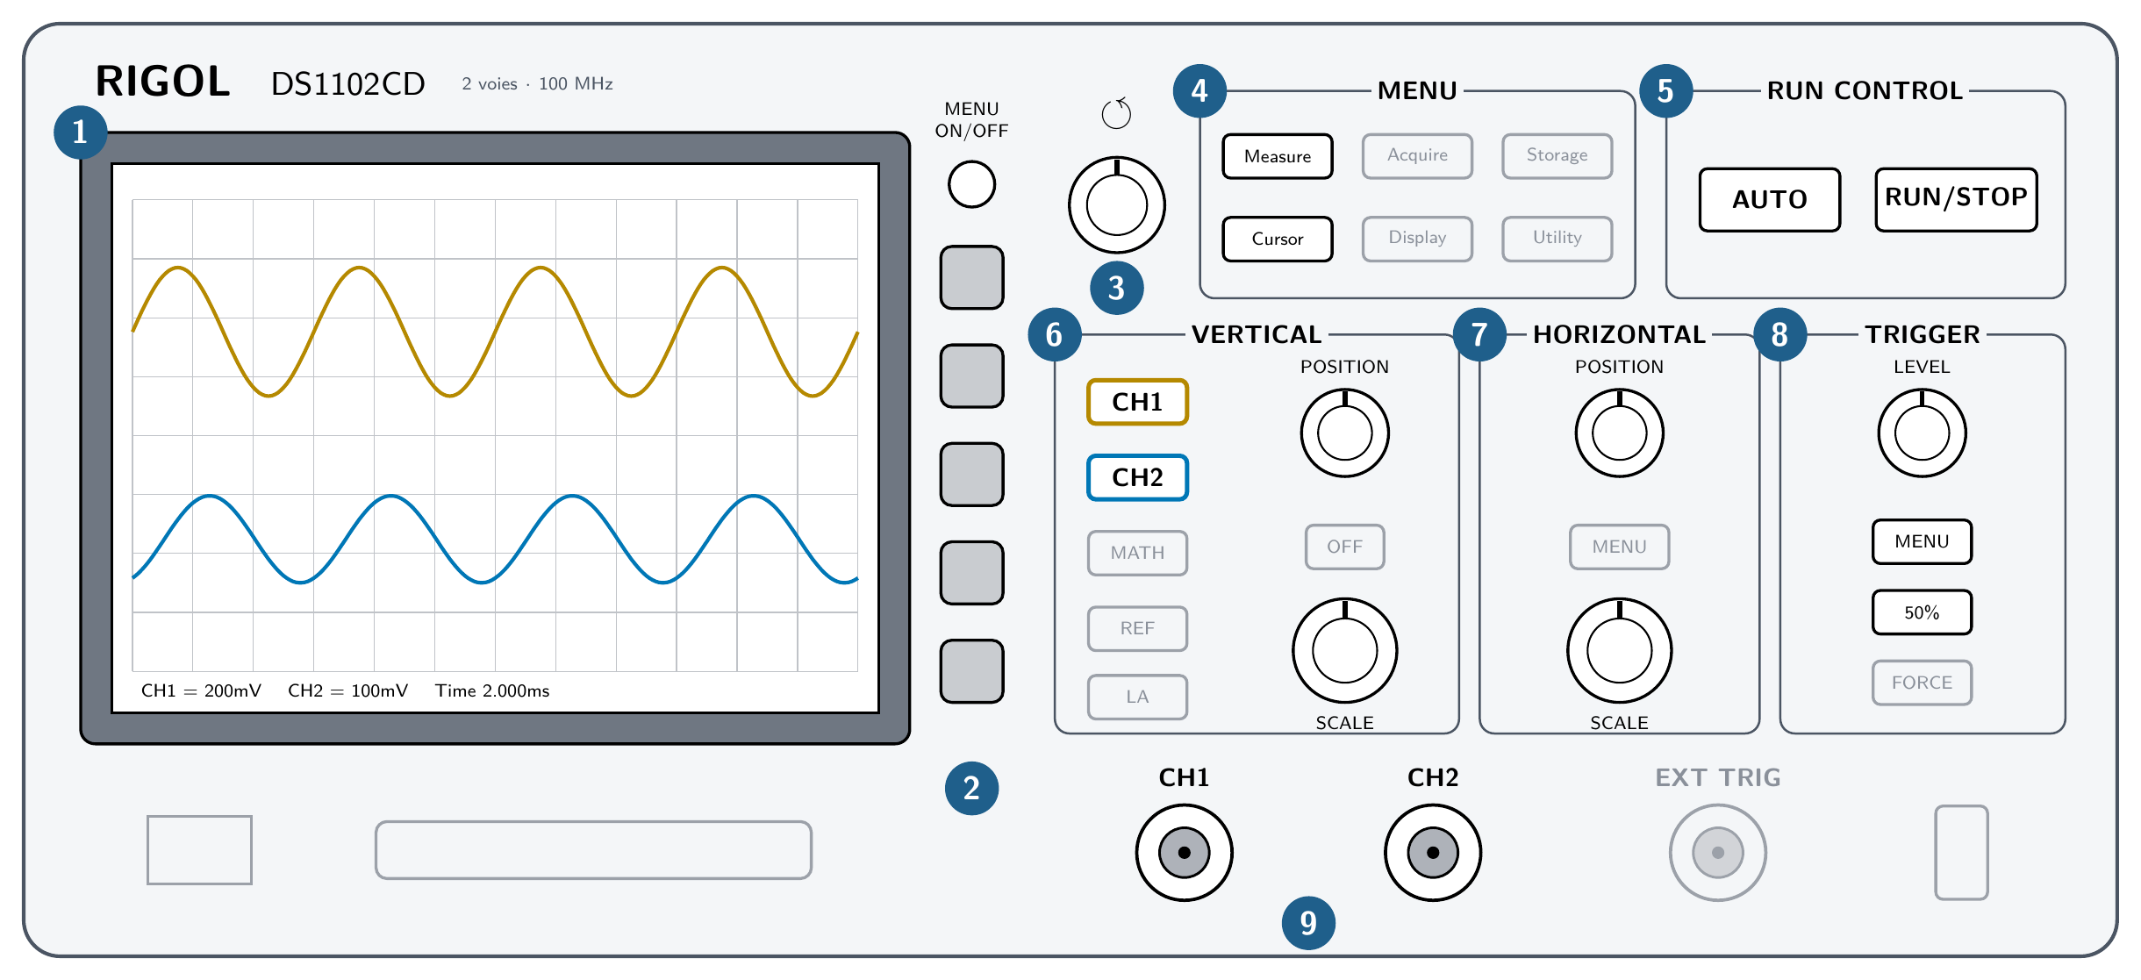
Task: Click the "CH2 = 100mV" readout
Action: pos(347,690)
